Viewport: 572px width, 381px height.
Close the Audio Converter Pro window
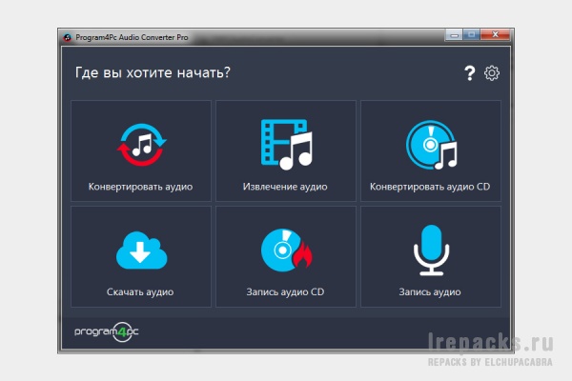pyautogui.click(x=495, y=35)
